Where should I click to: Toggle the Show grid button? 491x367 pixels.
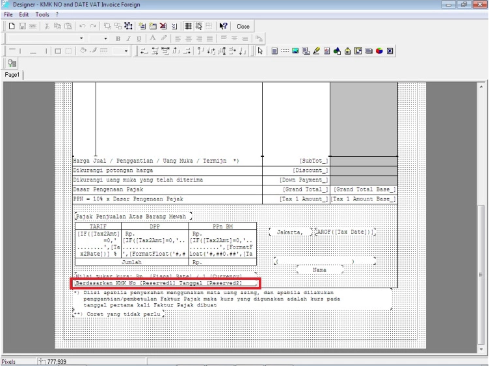coord(188,27)
